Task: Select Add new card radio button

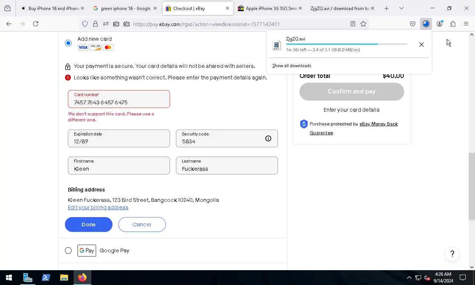Action: point(68,43)
